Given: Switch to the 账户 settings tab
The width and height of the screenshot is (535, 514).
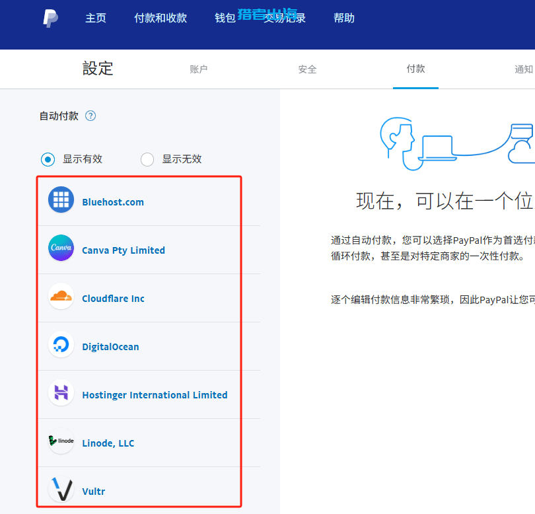Looking at the screenshot, I should (199, 69).
